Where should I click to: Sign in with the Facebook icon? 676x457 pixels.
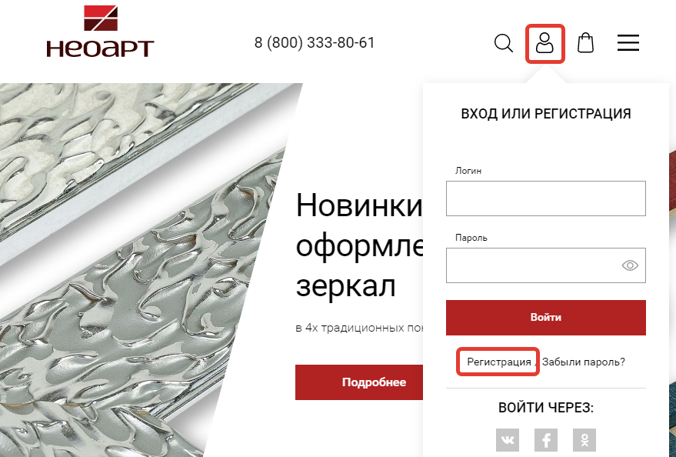point(546,440)
